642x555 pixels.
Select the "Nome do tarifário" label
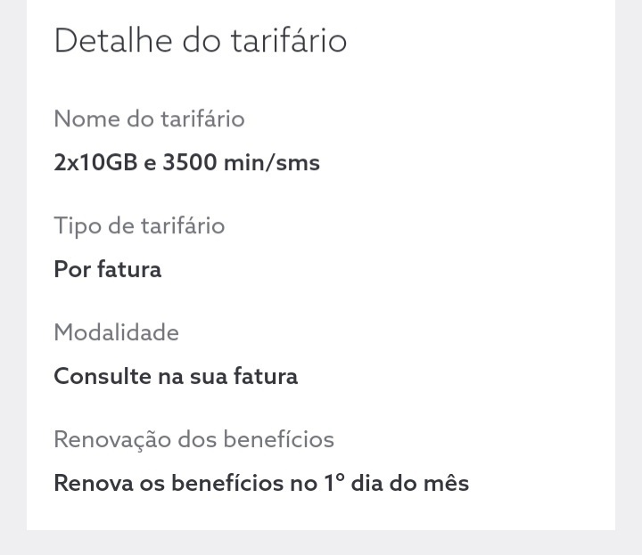(x=150, y=118)
